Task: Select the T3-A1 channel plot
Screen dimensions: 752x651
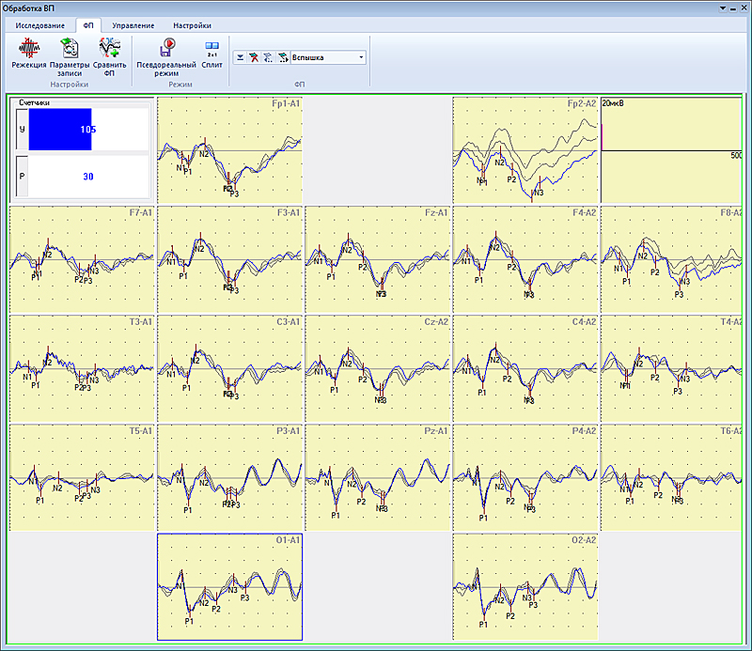Action: point(82,369)
